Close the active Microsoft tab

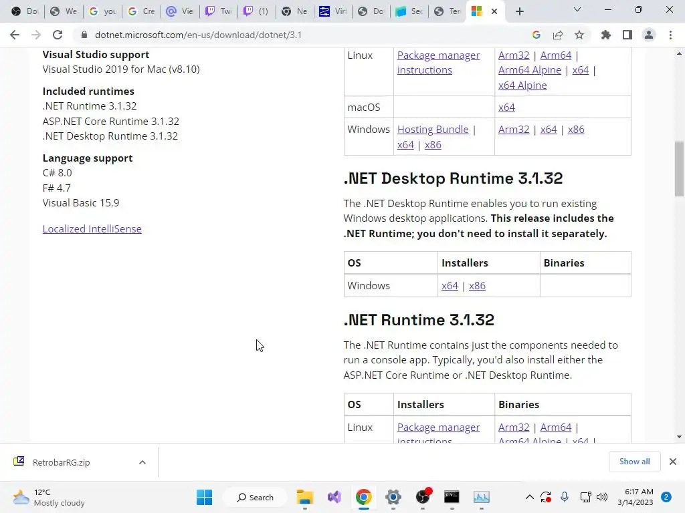click(494, 11)
